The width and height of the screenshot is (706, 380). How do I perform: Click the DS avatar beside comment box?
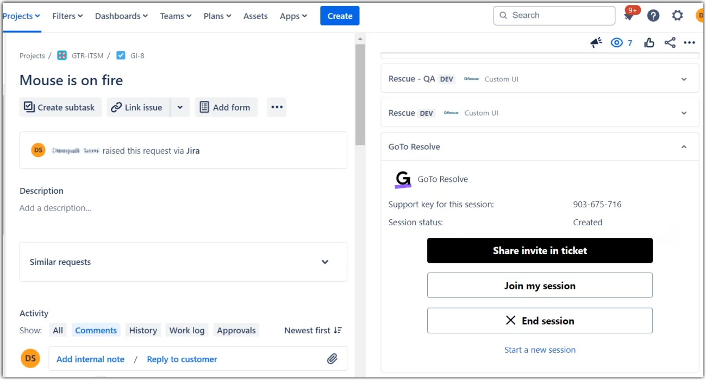pyautogui.click(x=30, y=358)
